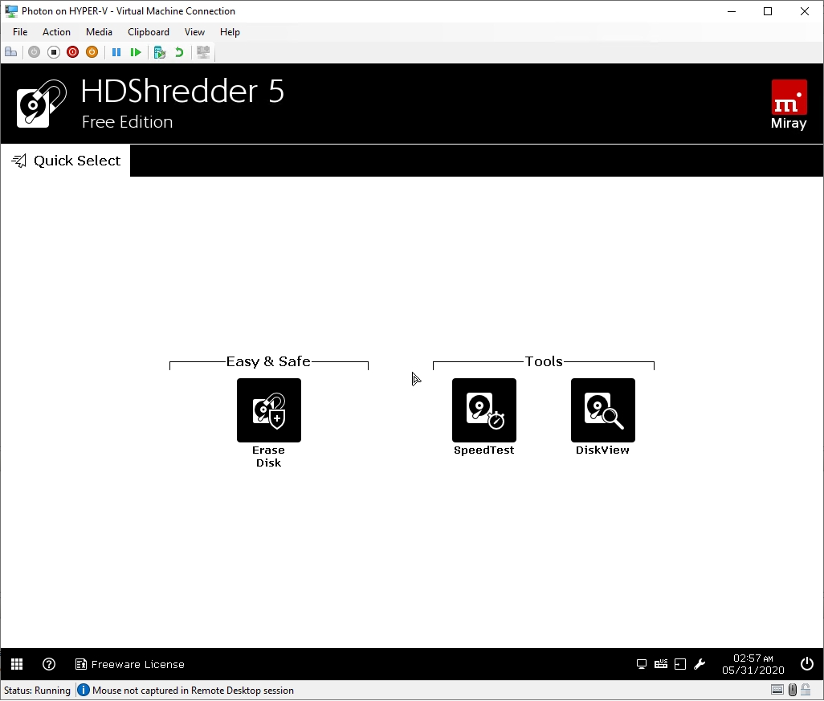Reset the VM with green play icon
824x701 pixels.
tap(136, 52)
